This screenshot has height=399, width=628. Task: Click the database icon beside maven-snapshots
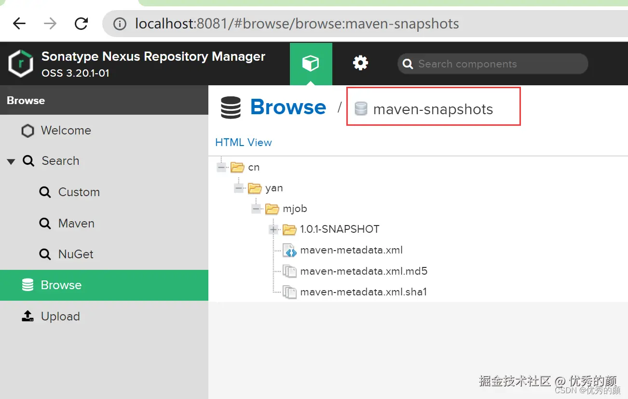pos(361,109)
